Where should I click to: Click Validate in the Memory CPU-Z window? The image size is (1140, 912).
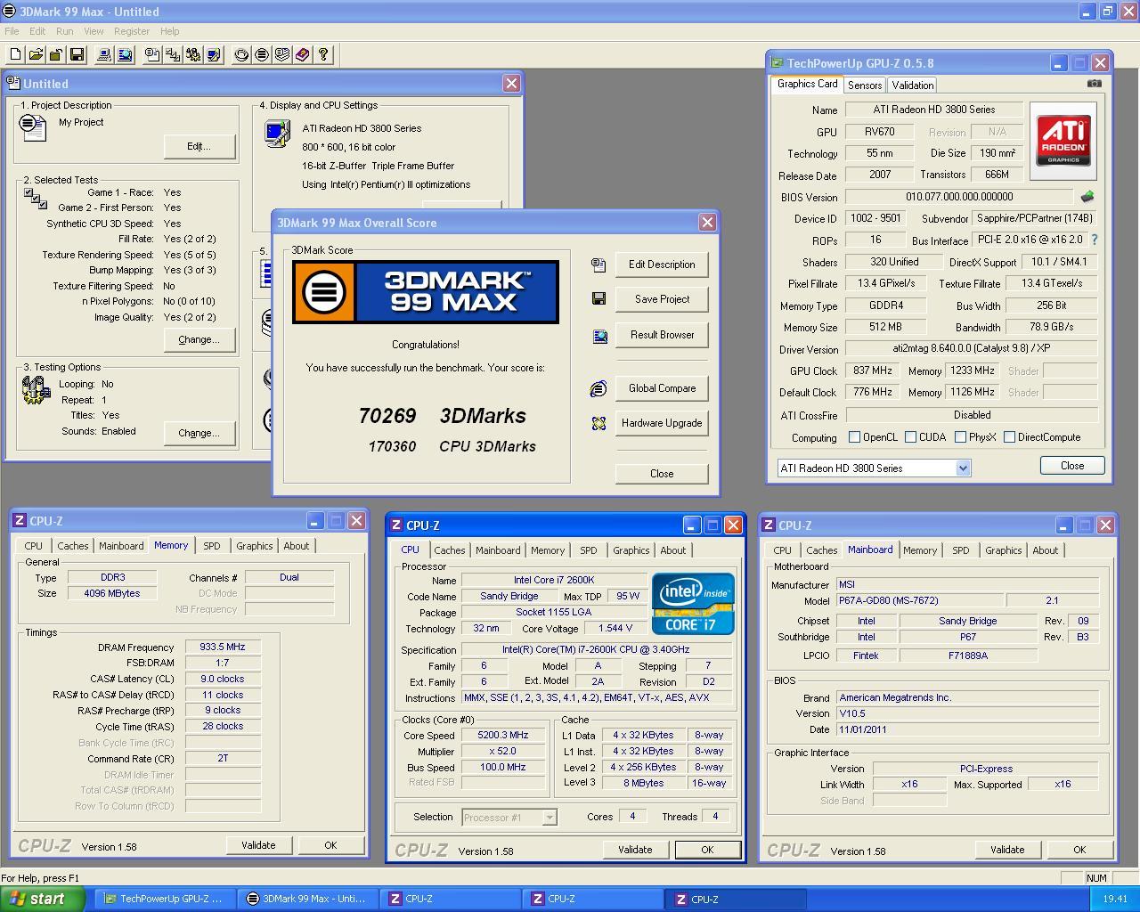(258, 845)
